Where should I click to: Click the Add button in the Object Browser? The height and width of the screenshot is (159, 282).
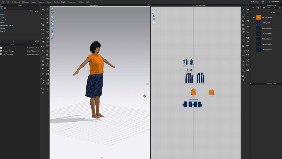point(273,12)
